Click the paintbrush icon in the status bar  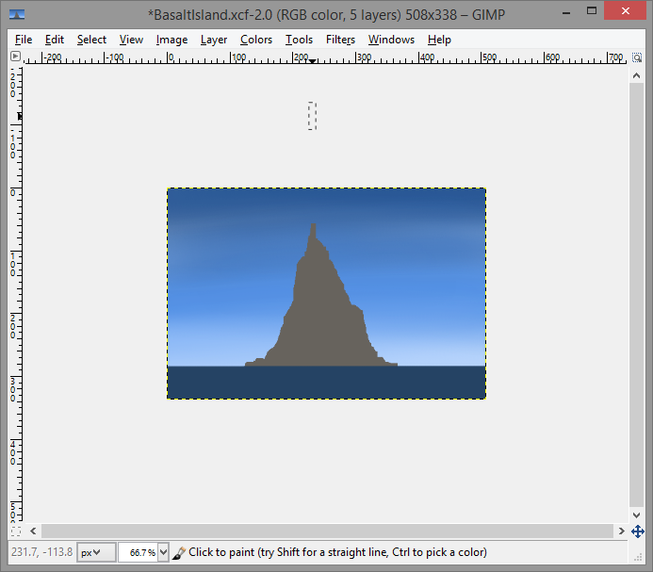[179, 552]
